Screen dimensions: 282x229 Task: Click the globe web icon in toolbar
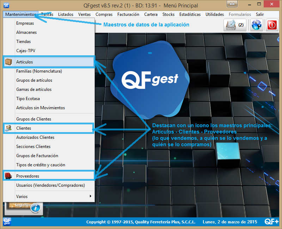[x=257, y=25]
